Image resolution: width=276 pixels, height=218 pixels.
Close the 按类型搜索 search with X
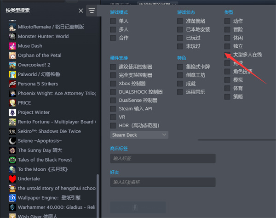(x=81, y=11)
